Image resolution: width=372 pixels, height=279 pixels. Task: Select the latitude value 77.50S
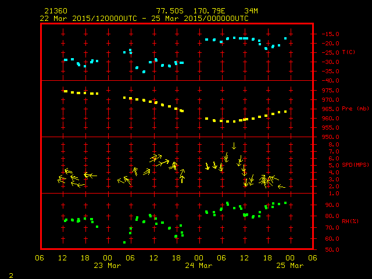pyautogui.click(x=170, y=11)
